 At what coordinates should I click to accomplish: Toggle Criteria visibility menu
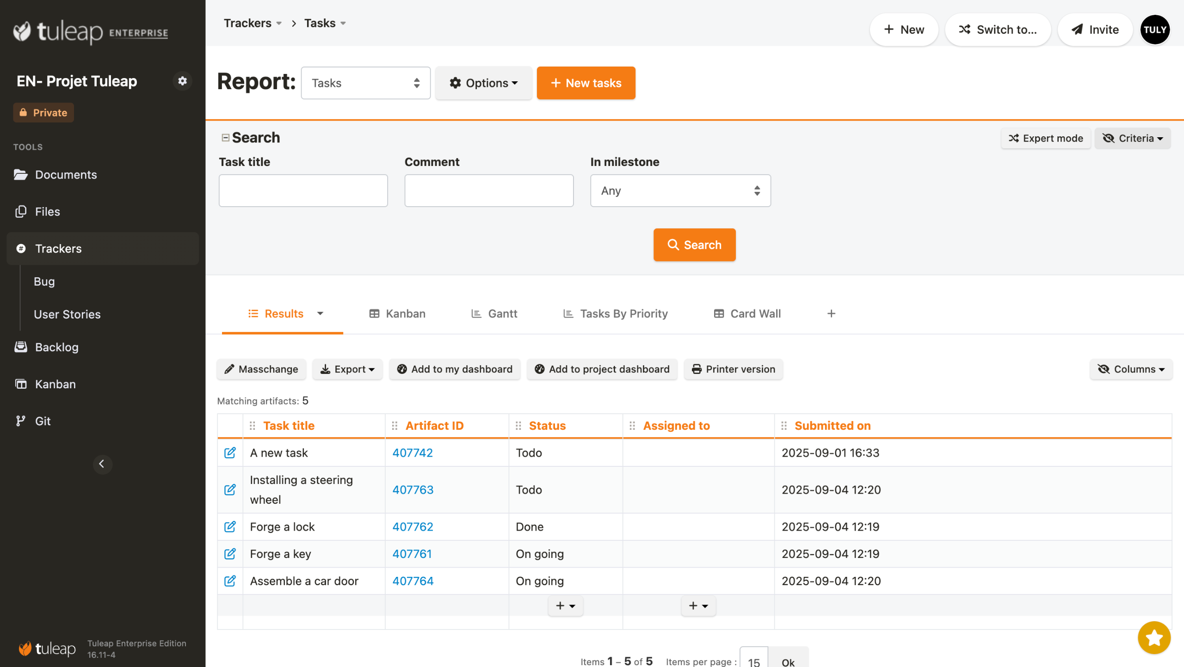[1132, 138]
